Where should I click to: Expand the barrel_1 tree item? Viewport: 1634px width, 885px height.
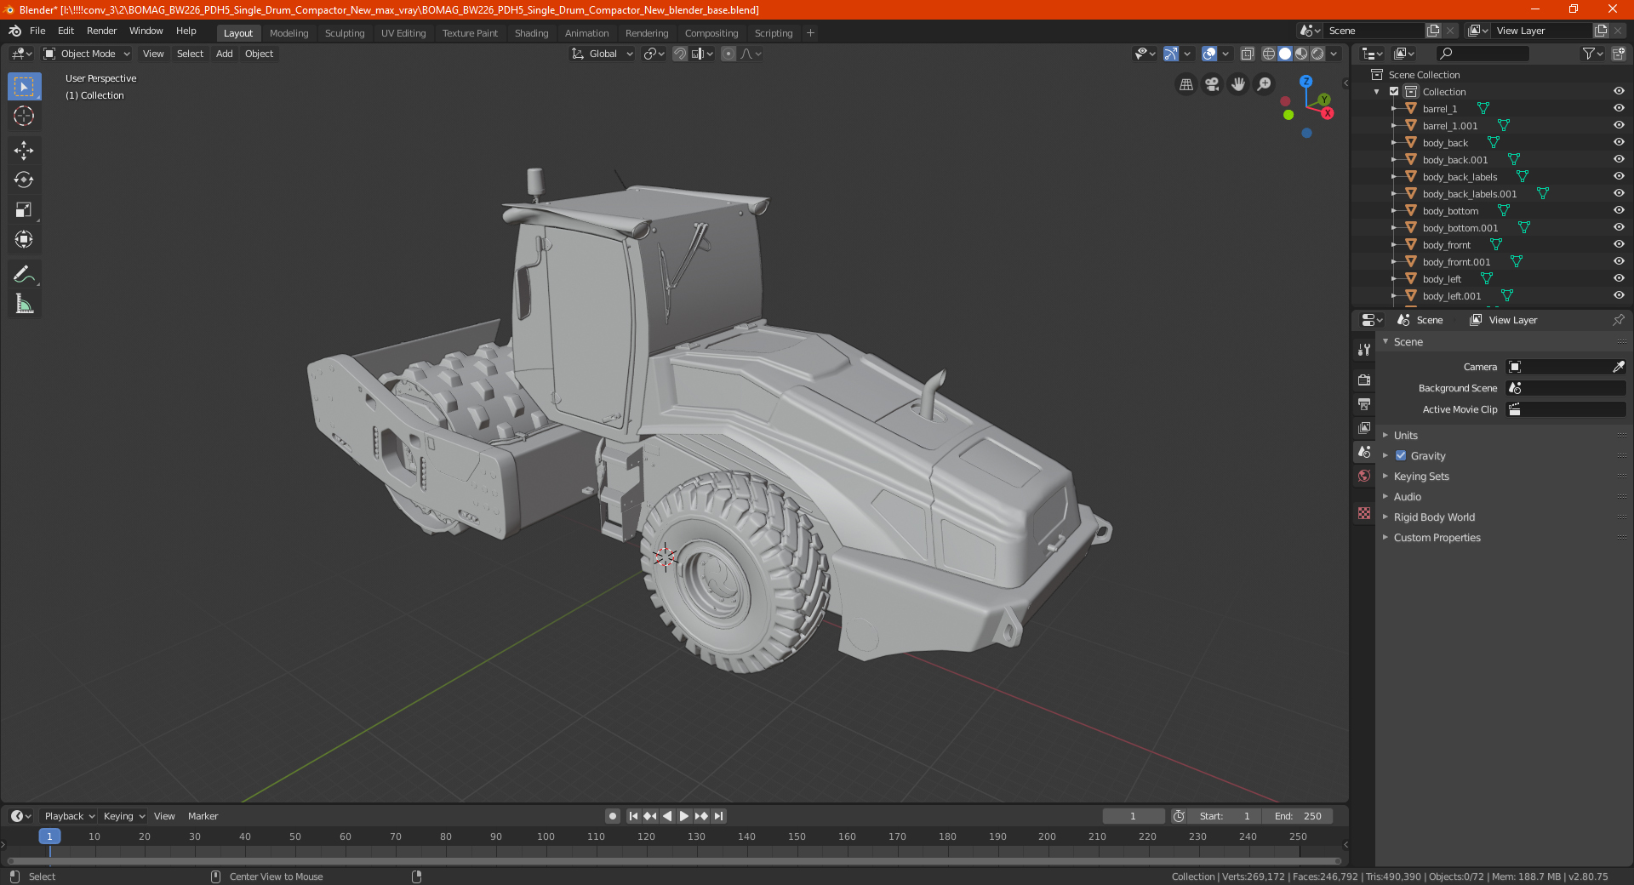(1394, 108)
